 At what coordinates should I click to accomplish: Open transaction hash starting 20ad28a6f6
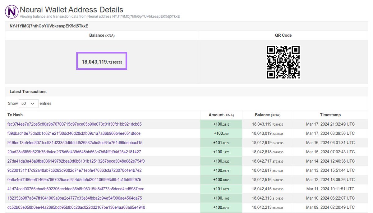[x=74, y=152]
